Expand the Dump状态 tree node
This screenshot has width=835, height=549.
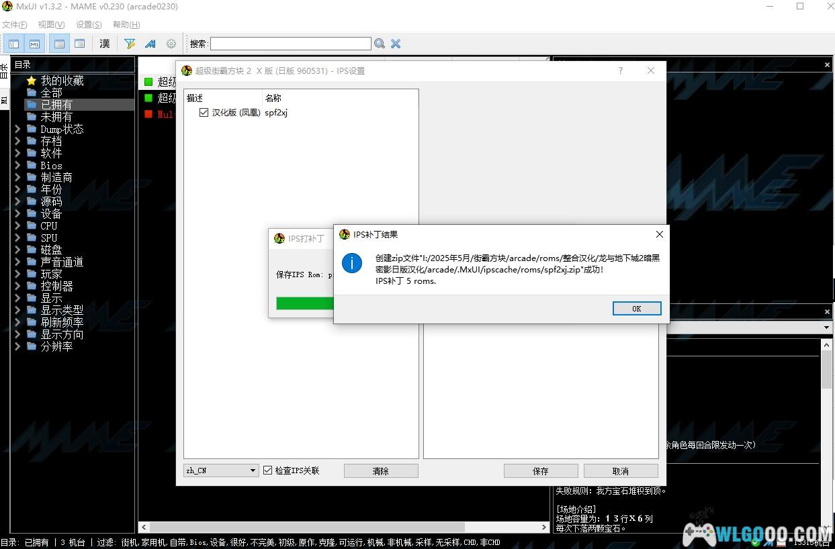point(17,129)
